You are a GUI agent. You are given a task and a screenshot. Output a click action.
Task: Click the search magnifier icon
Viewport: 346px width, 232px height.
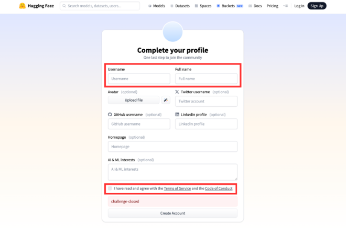tap(64, 6)
